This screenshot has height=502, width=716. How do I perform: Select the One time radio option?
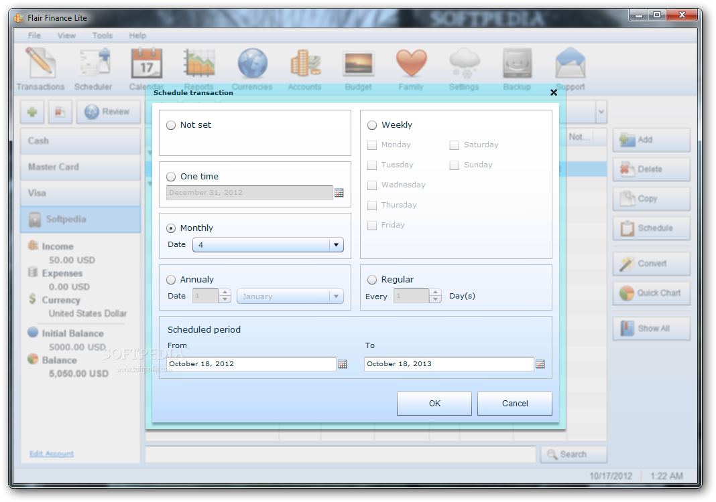[x=171, y=177]
